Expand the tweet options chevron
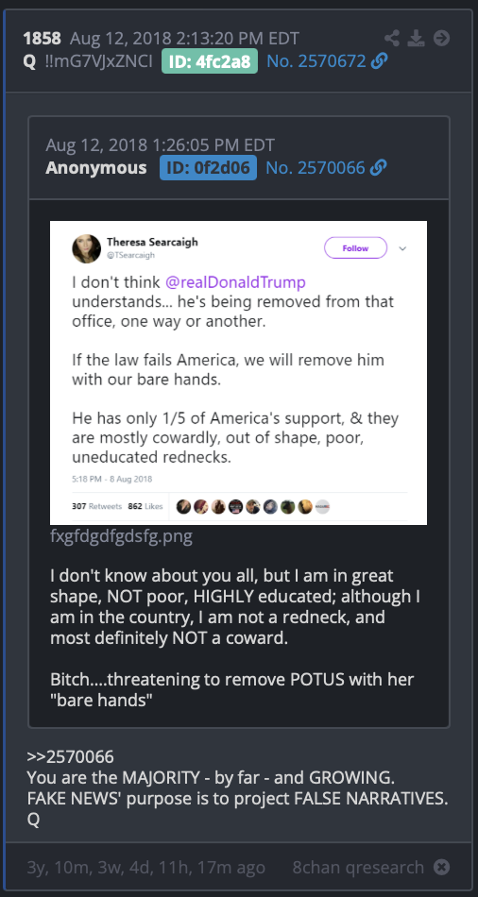This screenshot has width=478, height=897. [402, 249]
